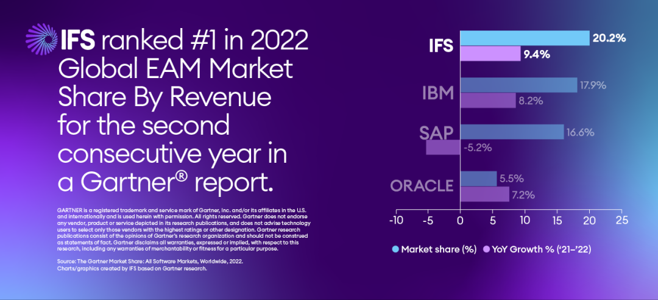Click the axis tick label 10
658x300 pixels.
pos(525,221)
